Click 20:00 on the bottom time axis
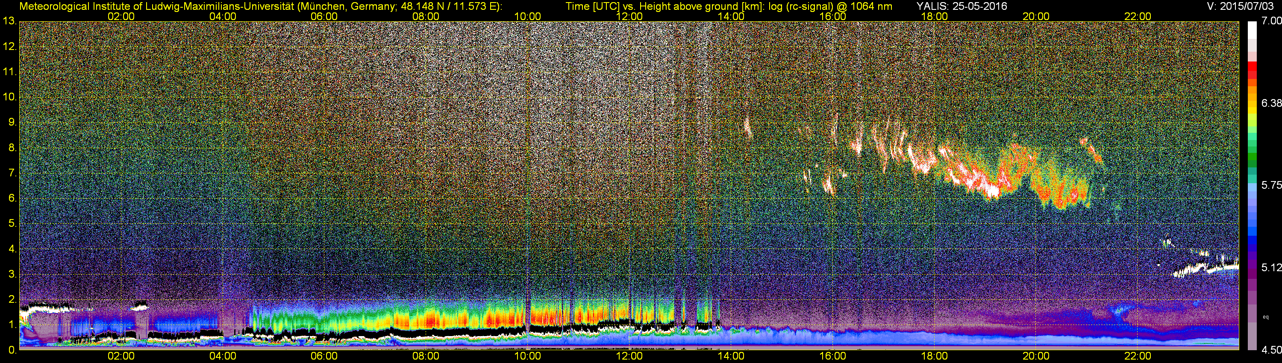Viewport: 1282px width, 363px height. click(1036, 356)
